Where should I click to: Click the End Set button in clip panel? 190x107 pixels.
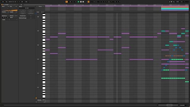16,6
